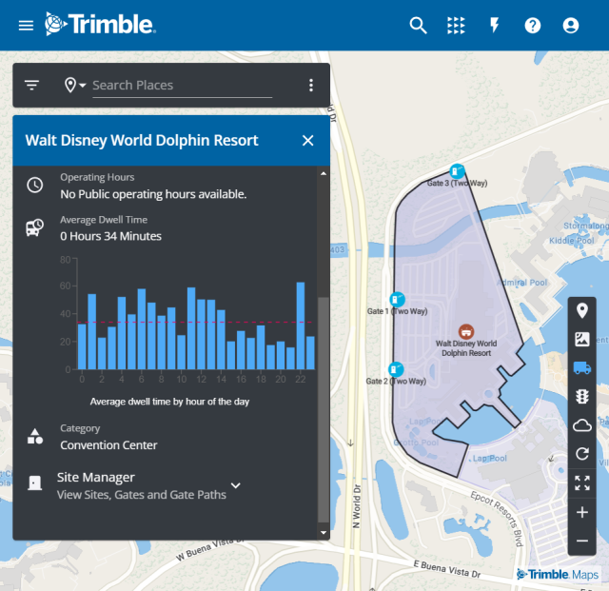Click the 'E Buena Vista Dr' road label
This screenshot has height=591, width=609.
pyautogui.click(x=447, y=569)
